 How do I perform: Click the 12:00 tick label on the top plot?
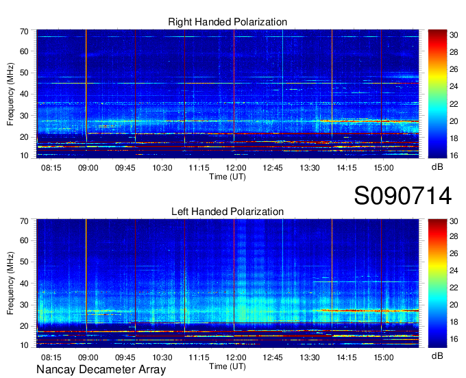click(x=236, y=168)
